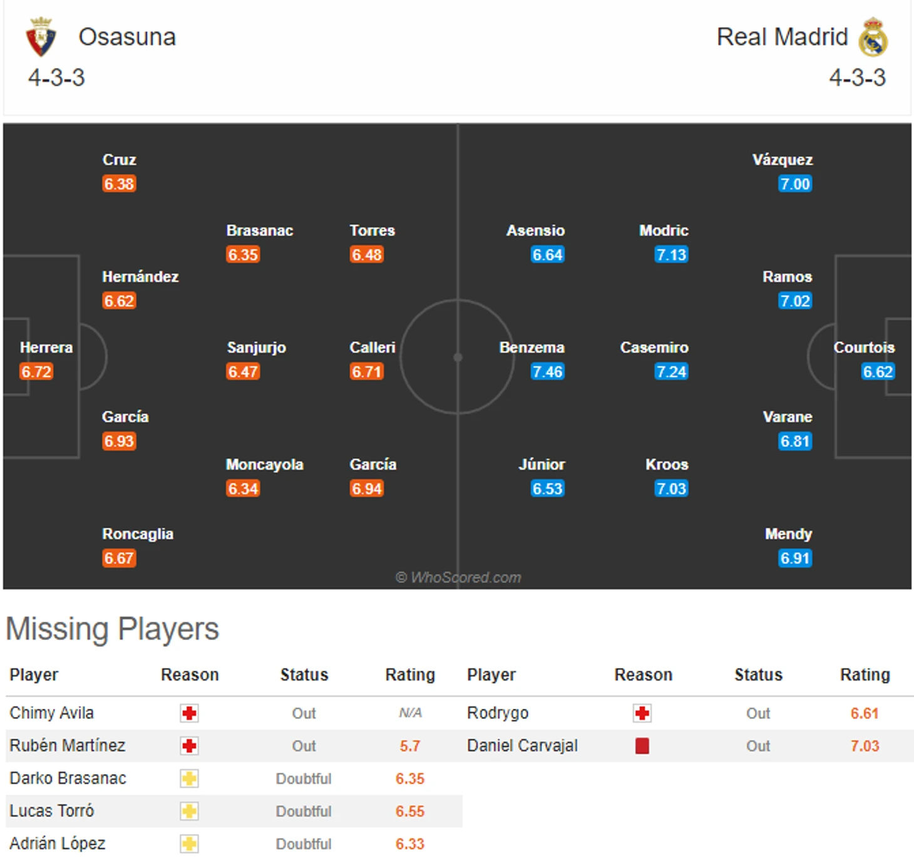Click Lucas Torró's yellow doubtful cross icon
The image size is (914, 861).
click(189, 811)
